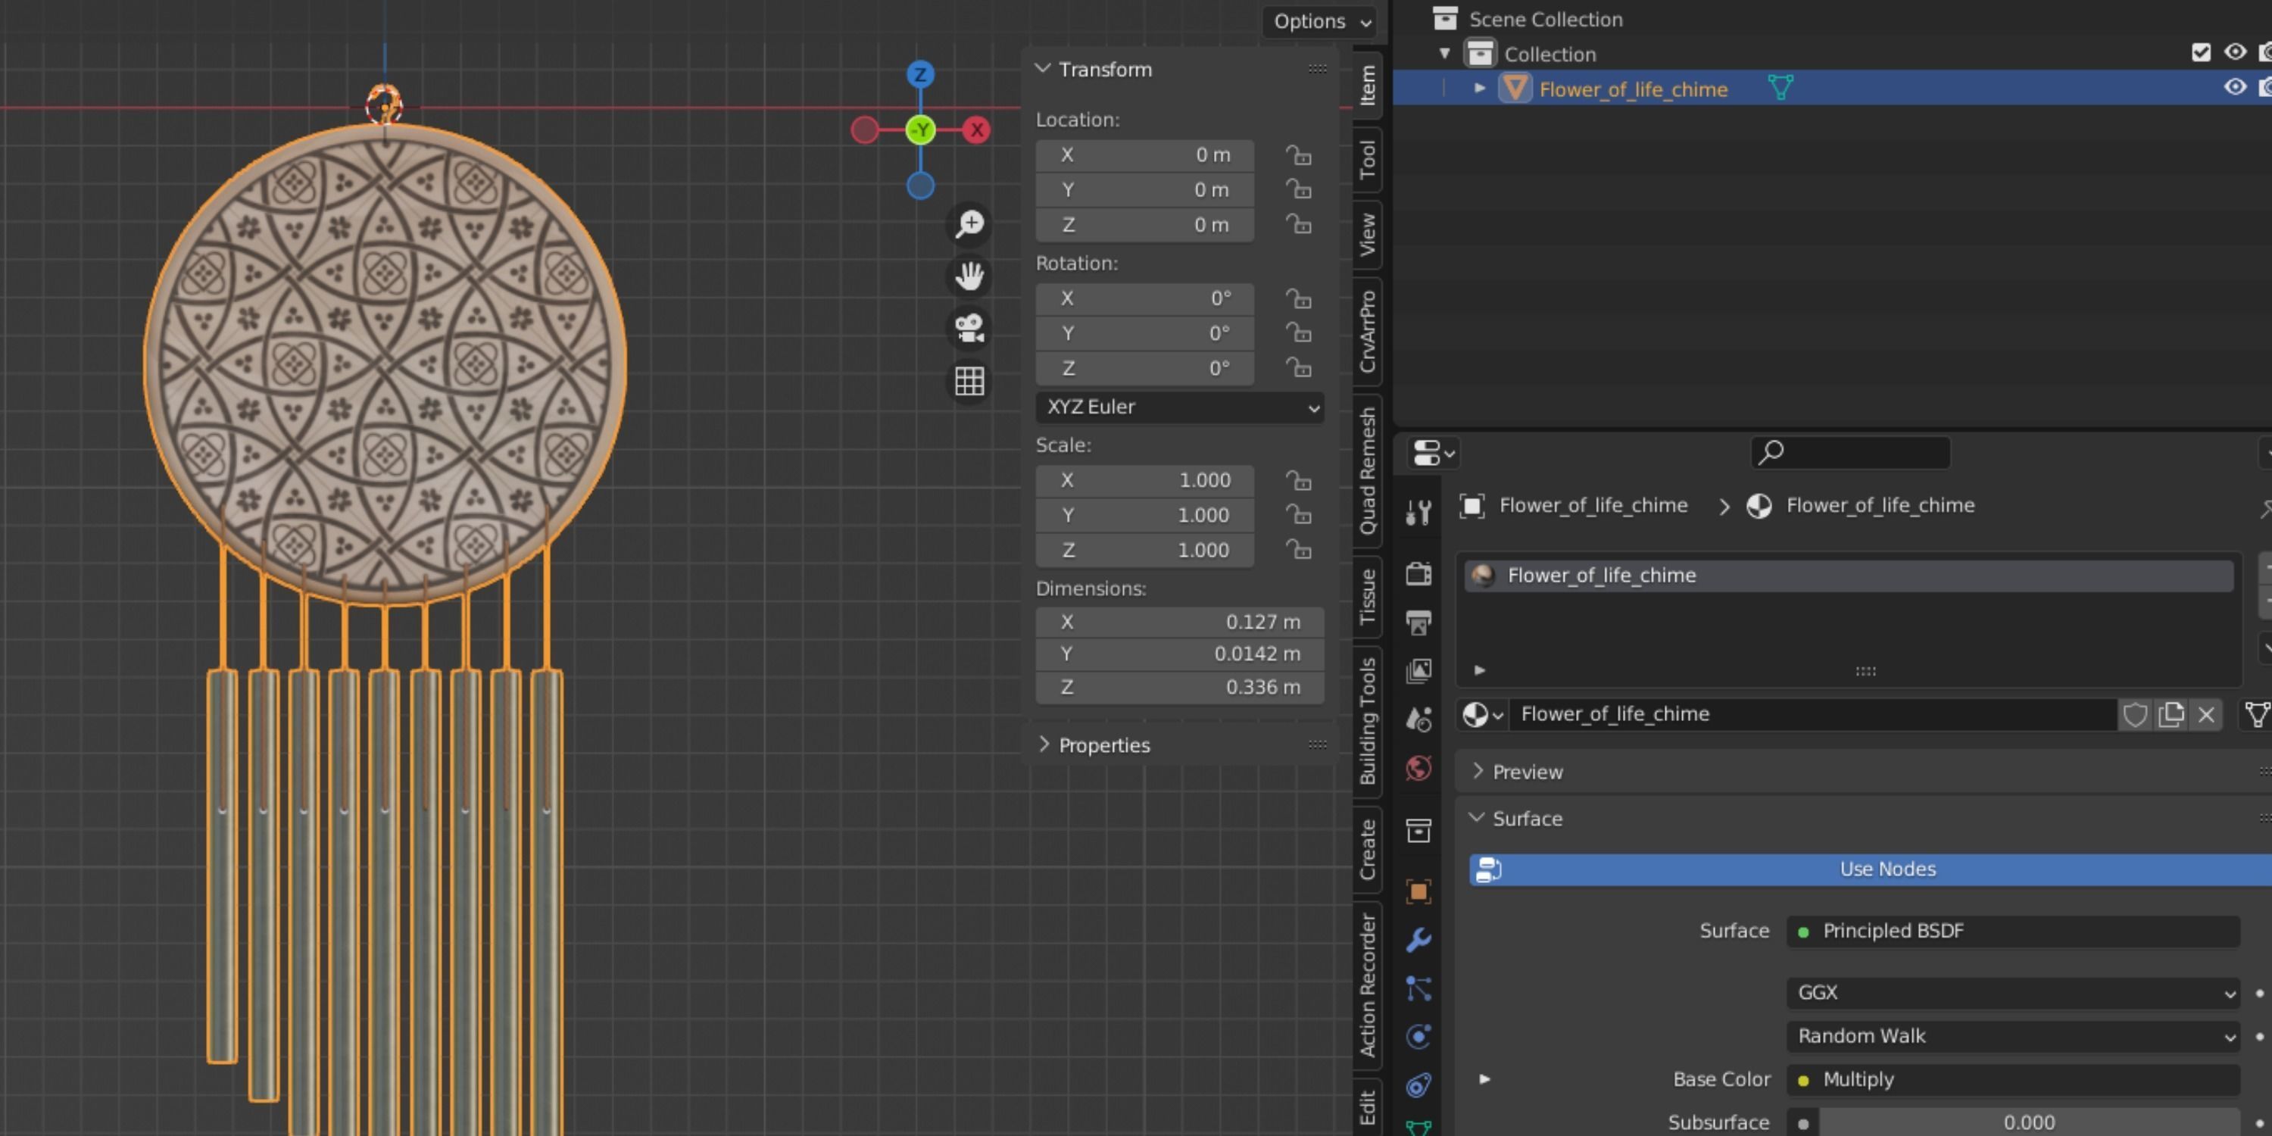Lock Scale X with the padlock

pos(1298,481)
